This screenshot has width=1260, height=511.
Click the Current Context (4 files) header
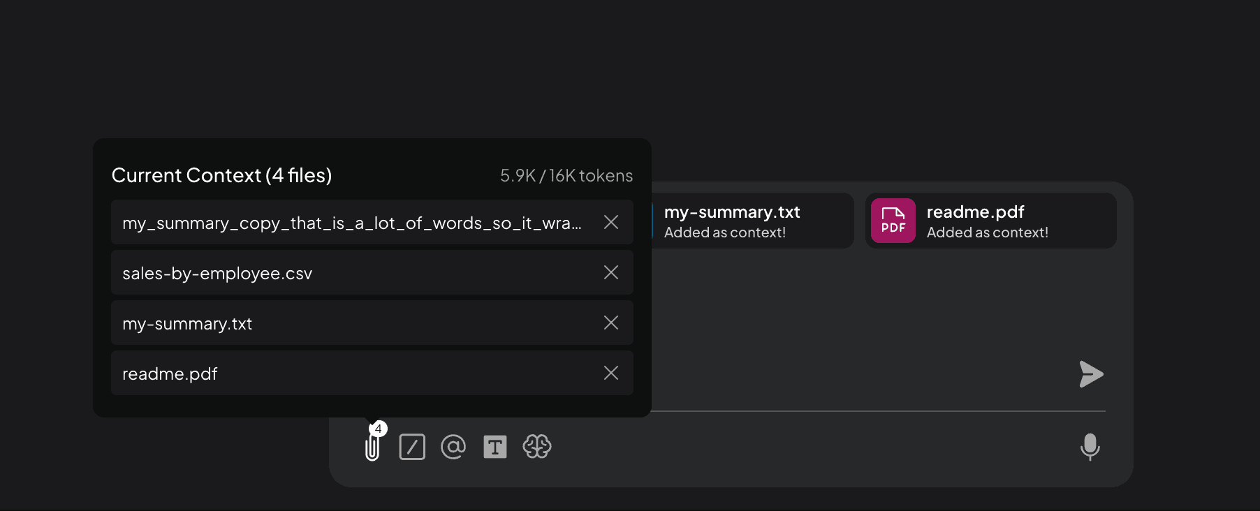pos(221,175)
